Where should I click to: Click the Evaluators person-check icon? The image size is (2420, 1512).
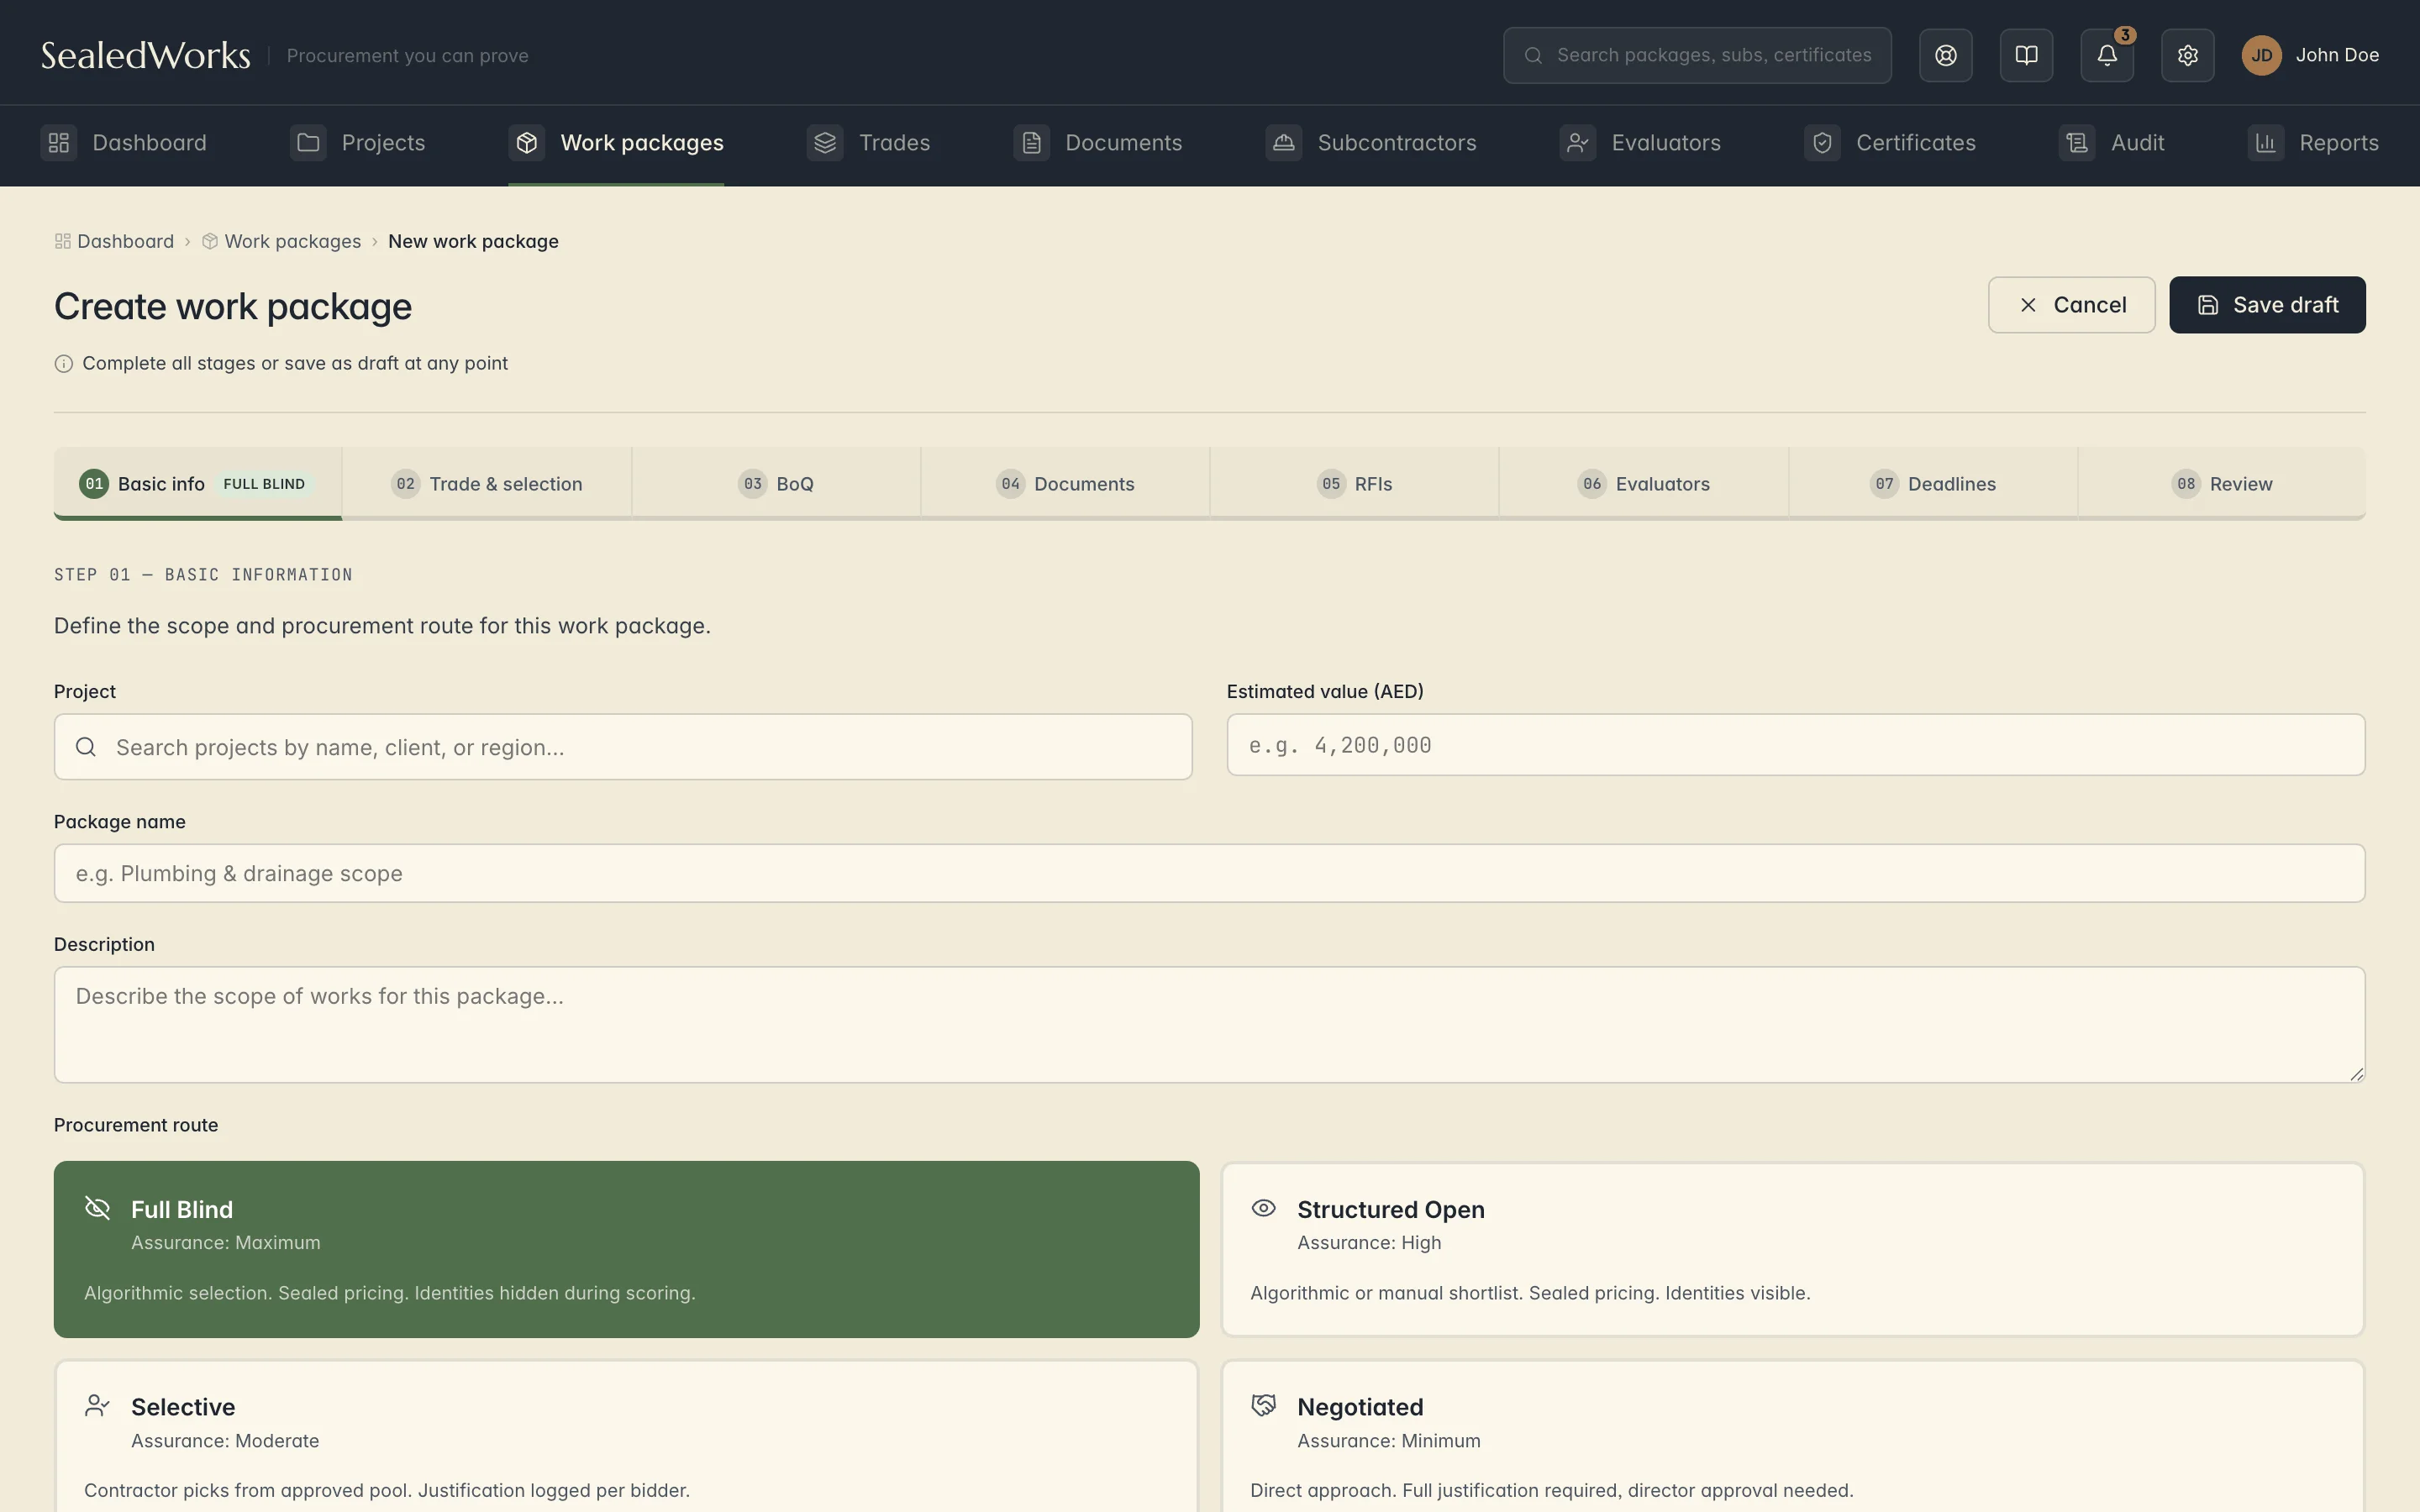(x=1578, y=143)
